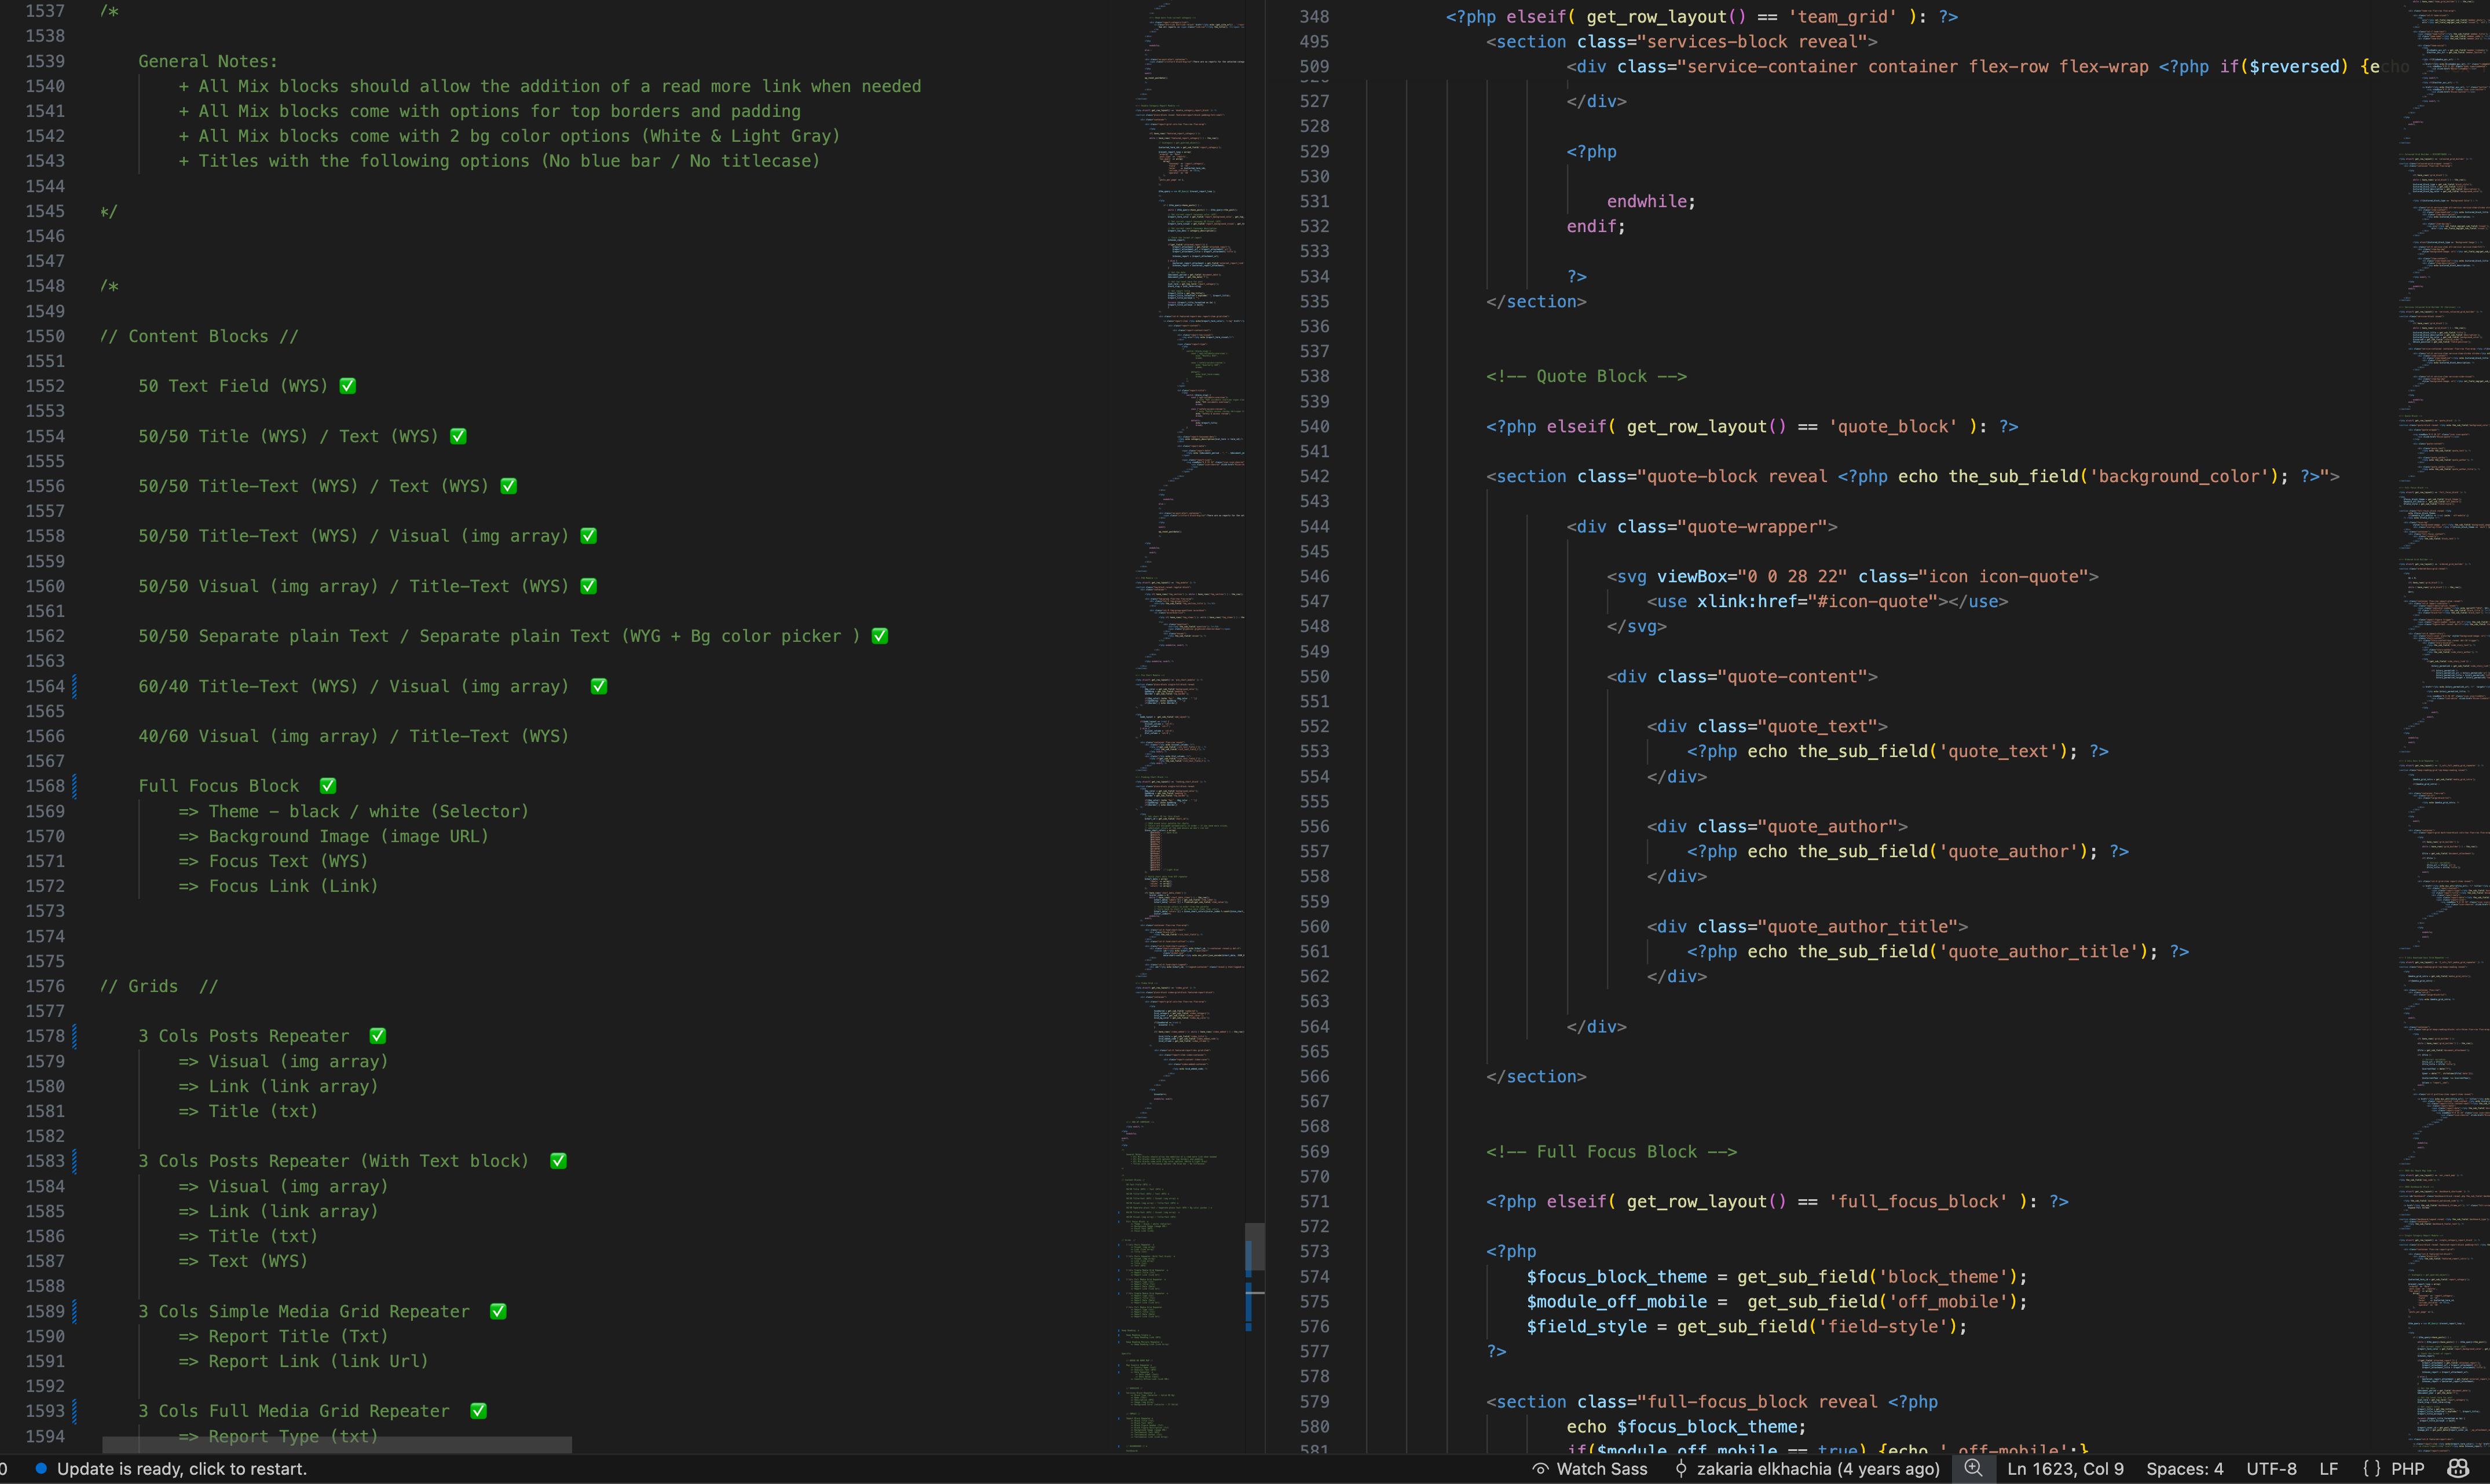Click '=> Theme - black / white (Selector)'
This screenshot has width=2490, height=1484.
coord(353,811)
